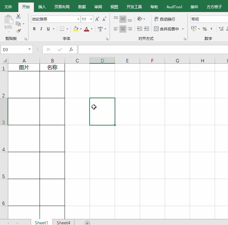228x225 pixels.
Task: Enable Wrap Text (自动换行)
Action: point(165,19)
